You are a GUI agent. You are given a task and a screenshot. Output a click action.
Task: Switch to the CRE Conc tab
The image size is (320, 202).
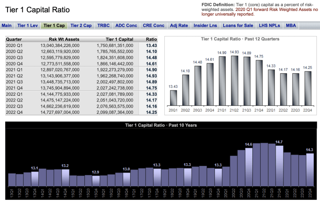click(x=154, y=25)
